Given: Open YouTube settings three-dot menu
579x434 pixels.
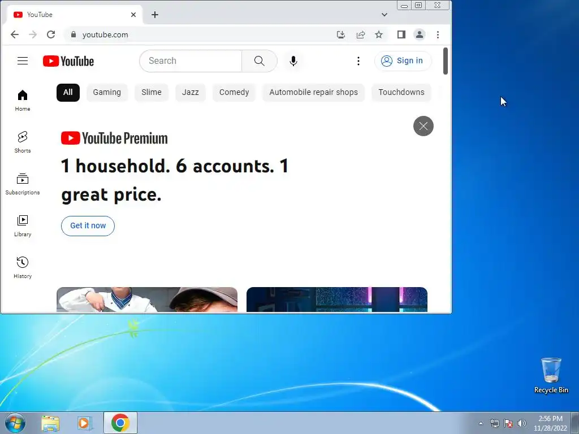Looking at the screenshot, I should (358, 61).
